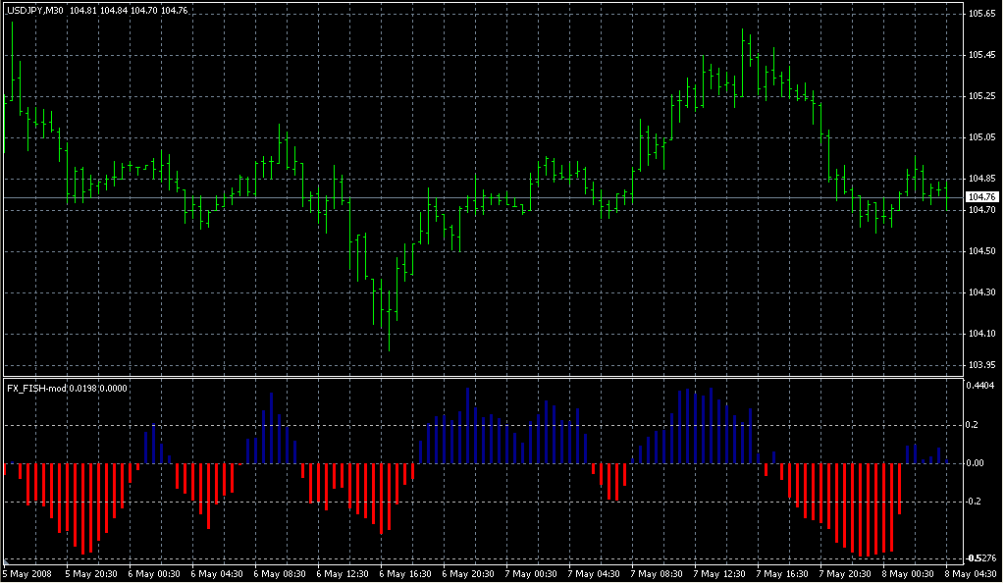
Task: Click the 6 May 04:30 time label
Action: coord(217,574)
